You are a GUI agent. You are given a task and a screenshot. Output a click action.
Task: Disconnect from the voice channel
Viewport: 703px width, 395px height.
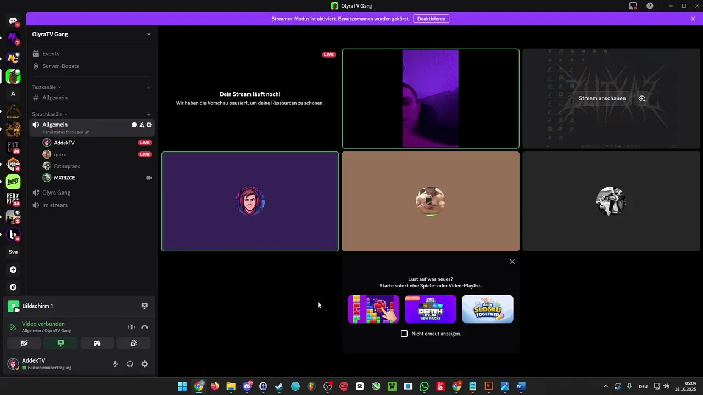pos(144,327)
